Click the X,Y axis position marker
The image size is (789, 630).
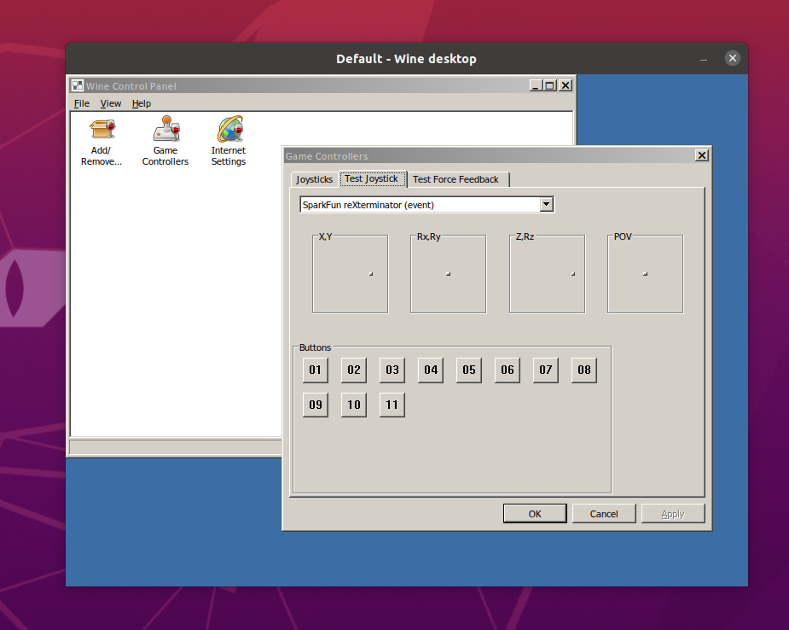(x=371, y=274)
